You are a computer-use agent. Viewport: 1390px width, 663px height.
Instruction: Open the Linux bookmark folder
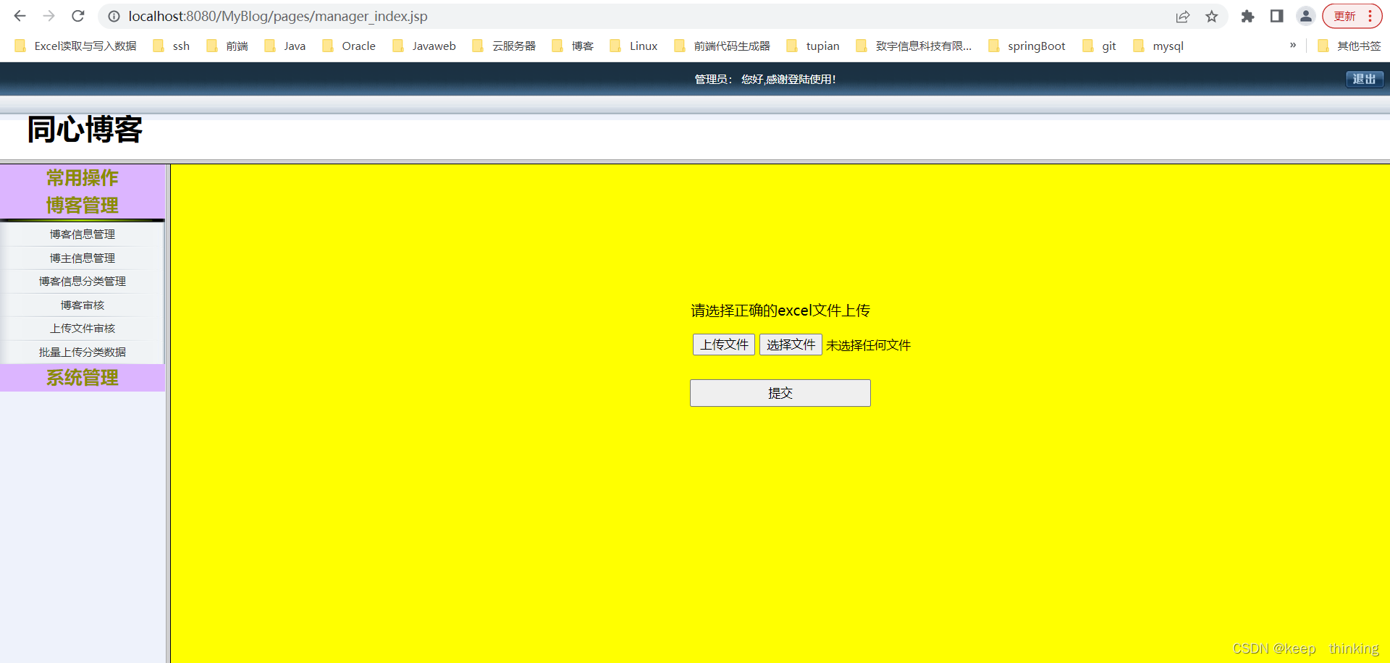coord(633,46)
